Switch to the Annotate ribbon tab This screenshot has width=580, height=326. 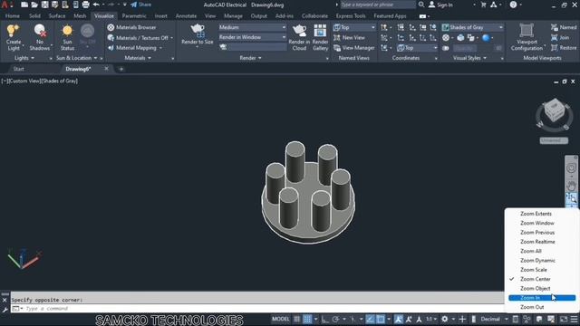[186, 16]
